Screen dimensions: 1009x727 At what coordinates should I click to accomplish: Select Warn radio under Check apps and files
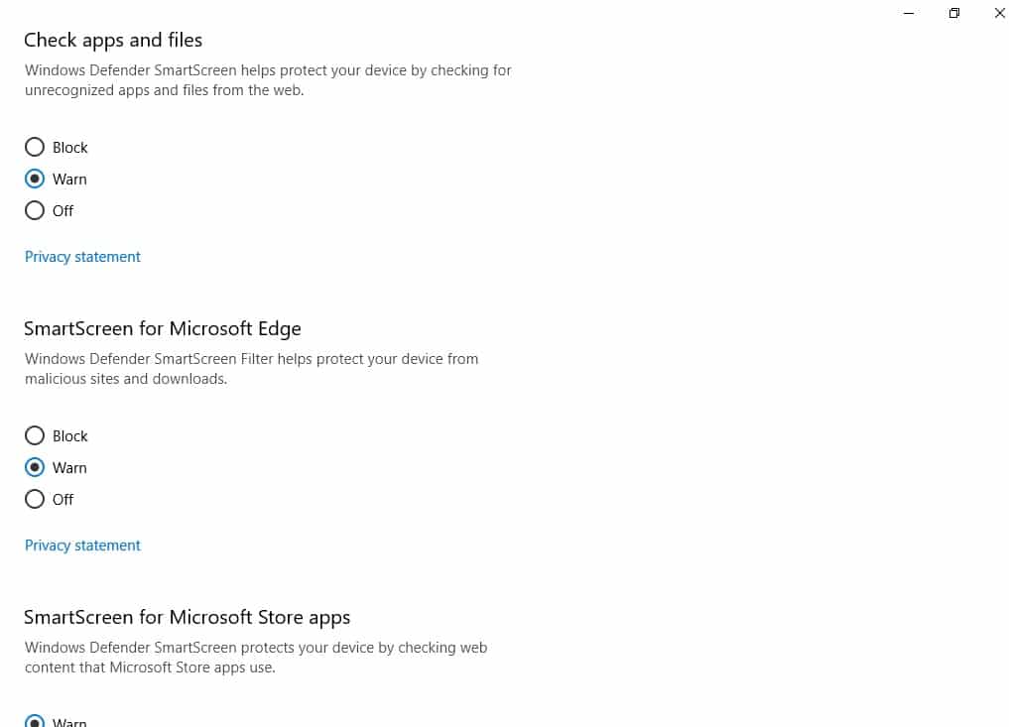tap(35, 180)
